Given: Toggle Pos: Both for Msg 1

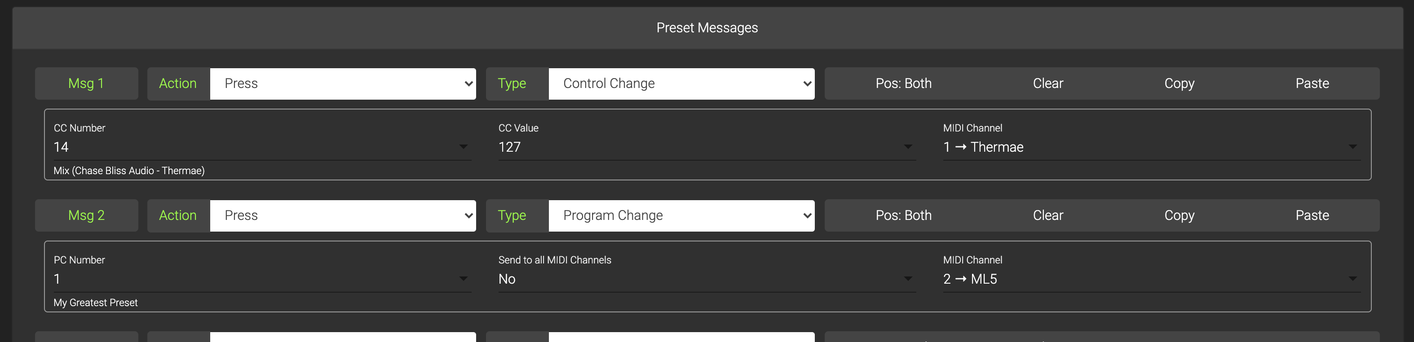Looking at the screenshot, I should 903,83.
